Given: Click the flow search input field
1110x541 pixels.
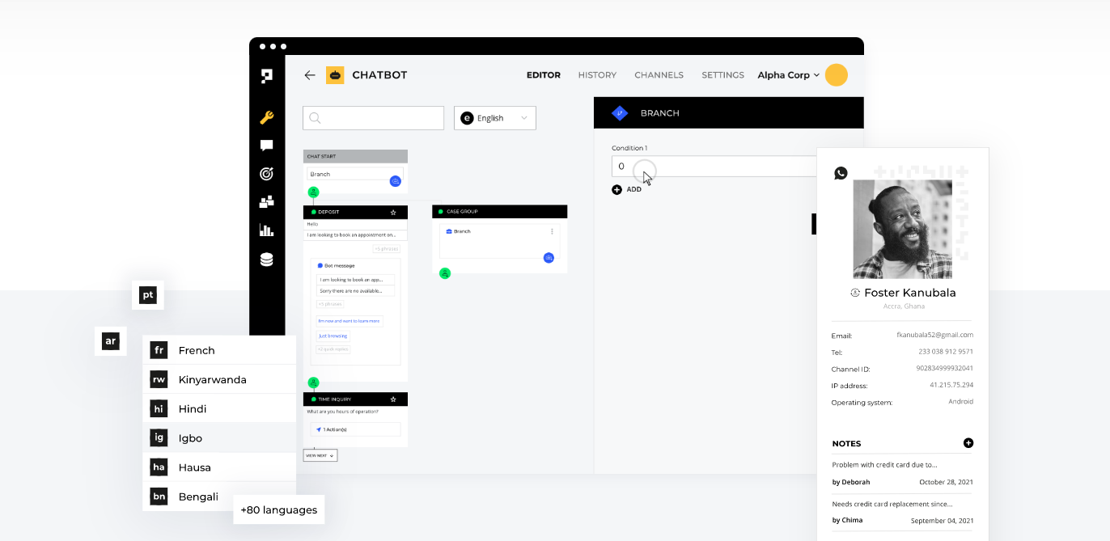Looking at the screenshot, I should (x=373, y=117).
